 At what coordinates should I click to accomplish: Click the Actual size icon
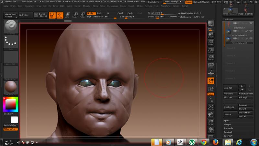pos(211,50)
